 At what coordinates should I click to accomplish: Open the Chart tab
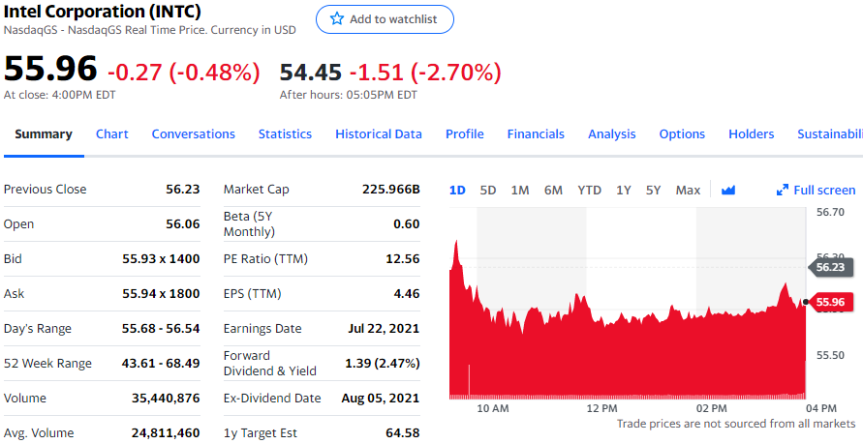[x=112, y=134]
